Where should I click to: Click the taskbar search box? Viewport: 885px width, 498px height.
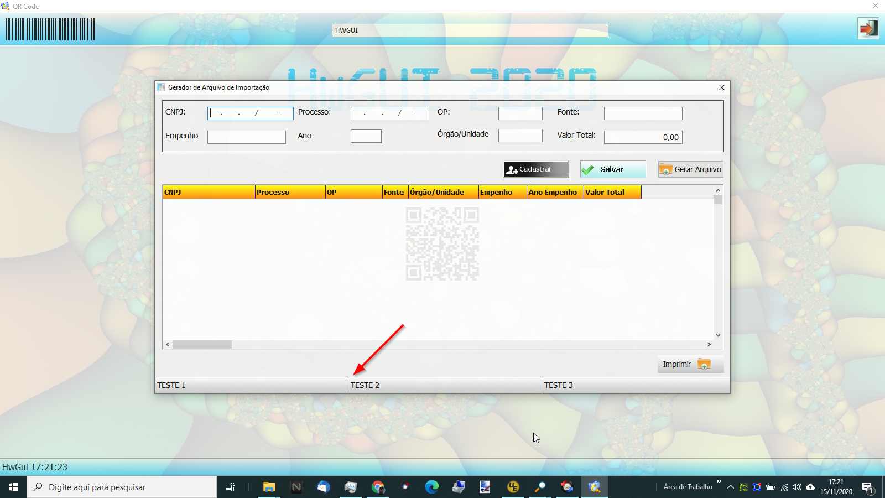(x=122, y=487)
